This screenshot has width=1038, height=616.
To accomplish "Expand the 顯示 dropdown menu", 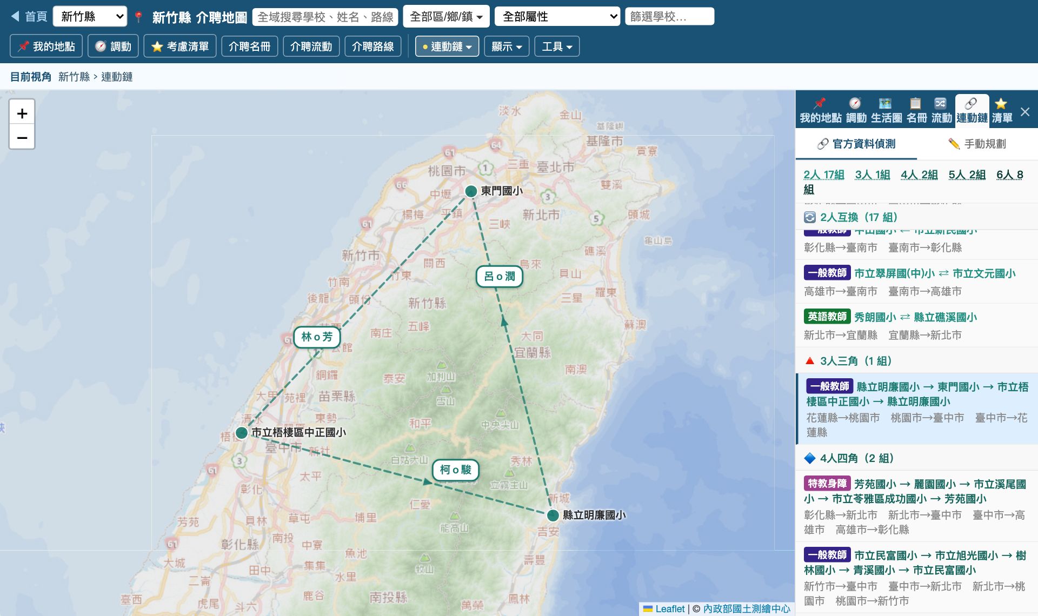I will (x=507, y=46).
